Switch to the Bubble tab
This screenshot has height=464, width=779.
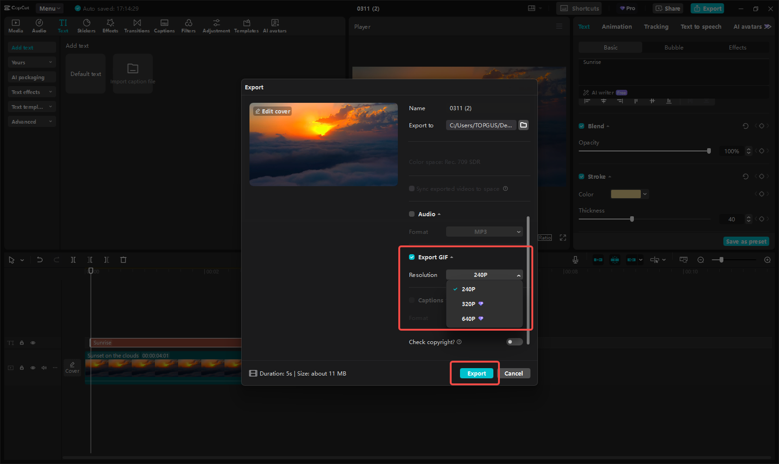tap(673, 47)
